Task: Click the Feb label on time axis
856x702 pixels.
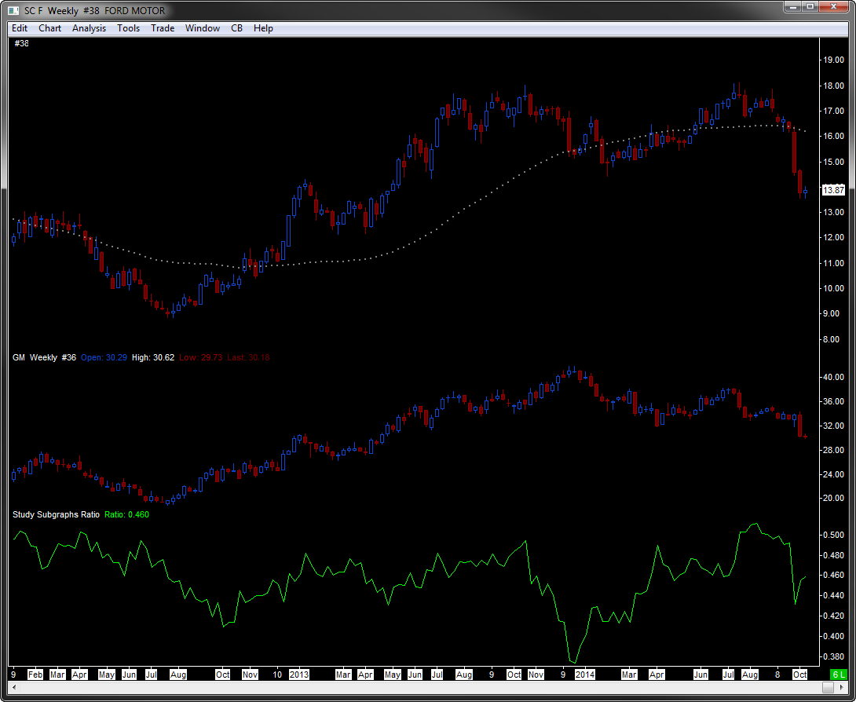Action: pos(35,675)
